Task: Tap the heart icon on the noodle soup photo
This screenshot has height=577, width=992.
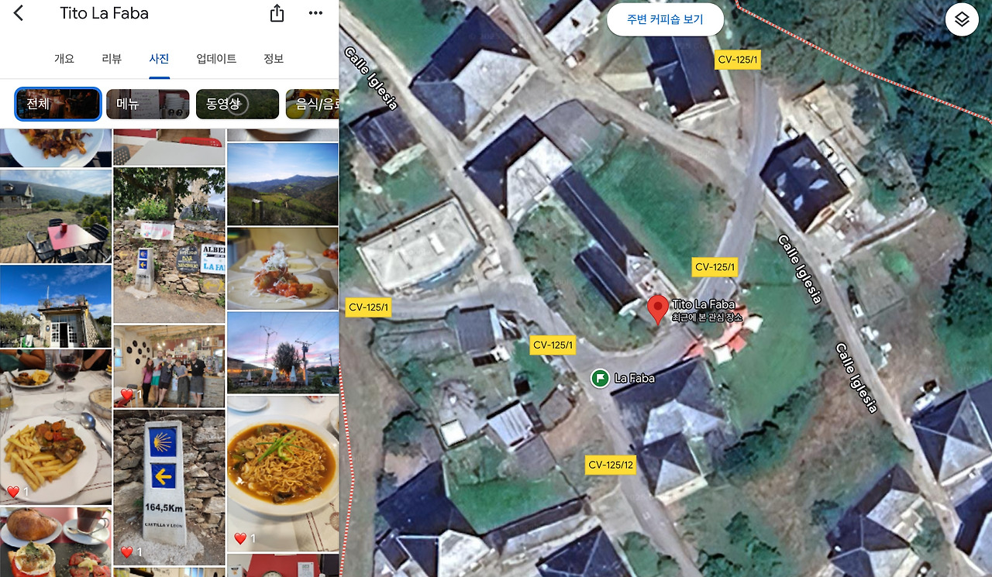Action: pyautogui.click(x=241, y=538)
